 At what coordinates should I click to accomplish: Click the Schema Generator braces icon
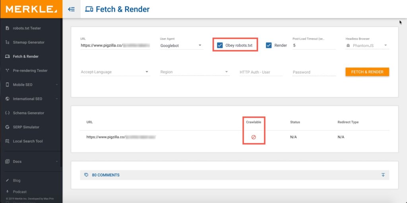(x=7, y=113)
